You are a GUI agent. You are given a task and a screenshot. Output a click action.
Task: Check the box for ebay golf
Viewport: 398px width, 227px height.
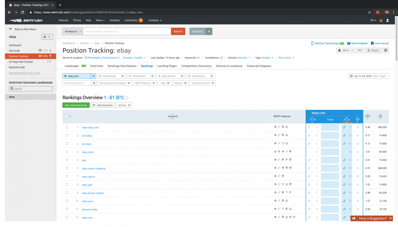click(x=67, y=184)
